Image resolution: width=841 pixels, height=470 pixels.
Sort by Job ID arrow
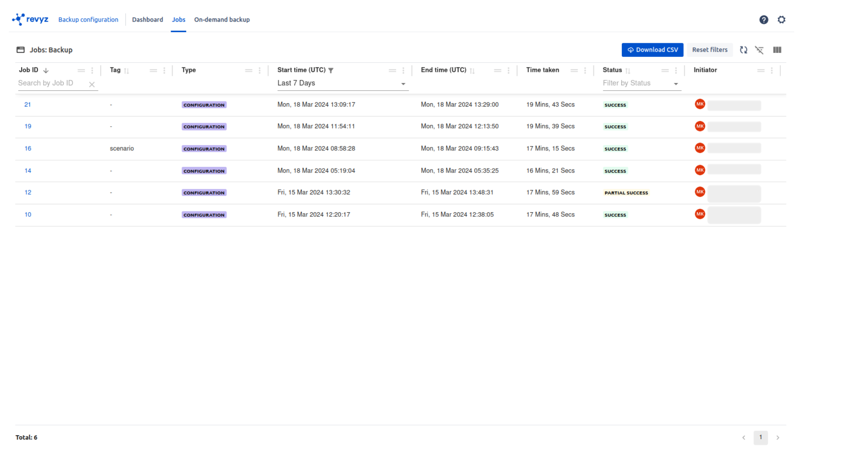click(46, 71)
